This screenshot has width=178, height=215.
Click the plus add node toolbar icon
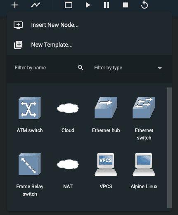pyautogui.click(x=15, y=5)
